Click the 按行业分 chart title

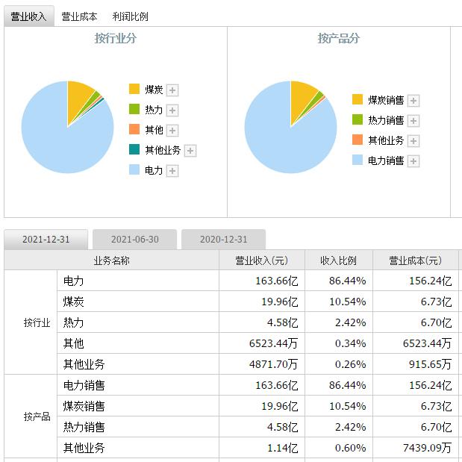point(116,38)
